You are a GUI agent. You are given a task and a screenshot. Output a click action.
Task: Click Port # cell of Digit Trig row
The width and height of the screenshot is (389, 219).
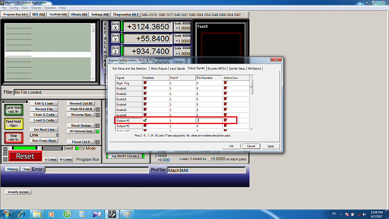pyautogui.click(x=182, y=83)
